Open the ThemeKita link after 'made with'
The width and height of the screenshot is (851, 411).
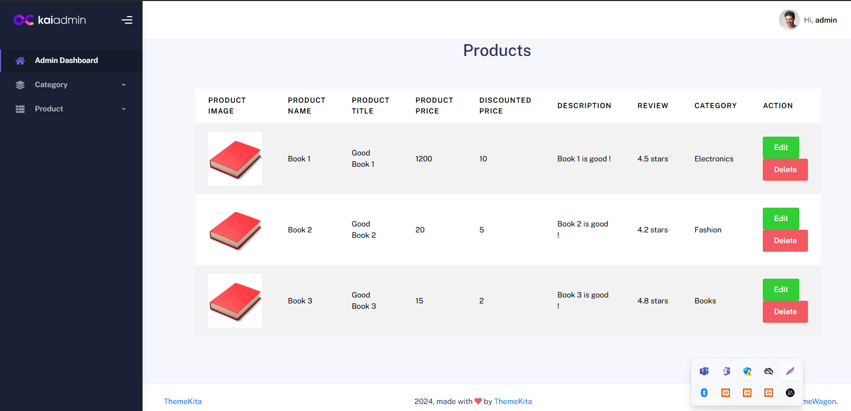(513, 401)
